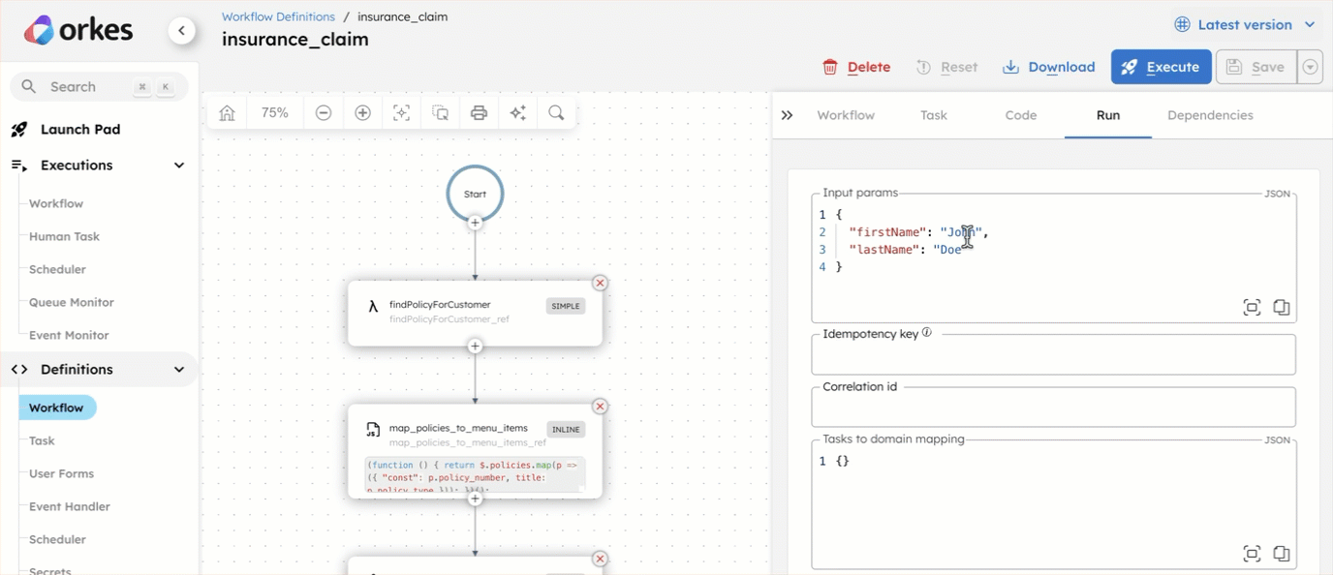1333x575 pixels.
Task: Click the Delete button
Action: 856,67
